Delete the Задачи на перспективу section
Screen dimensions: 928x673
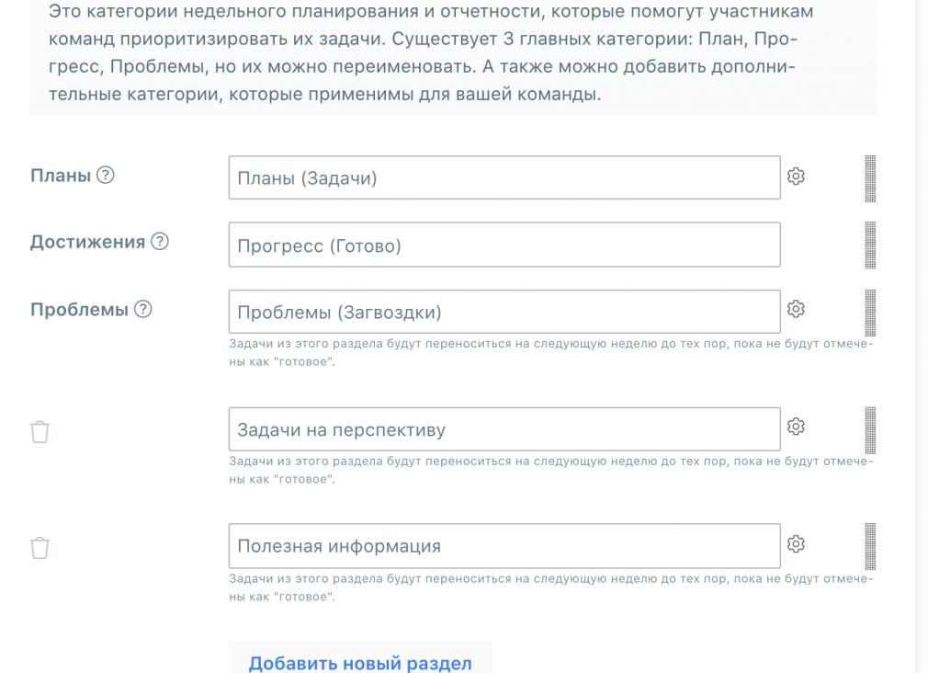(40, 432)
